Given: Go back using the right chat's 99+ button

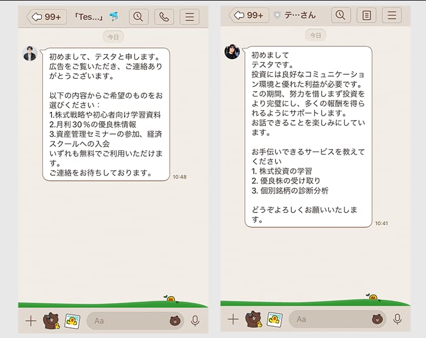Looking at the screenshot, I should (248, 16).
